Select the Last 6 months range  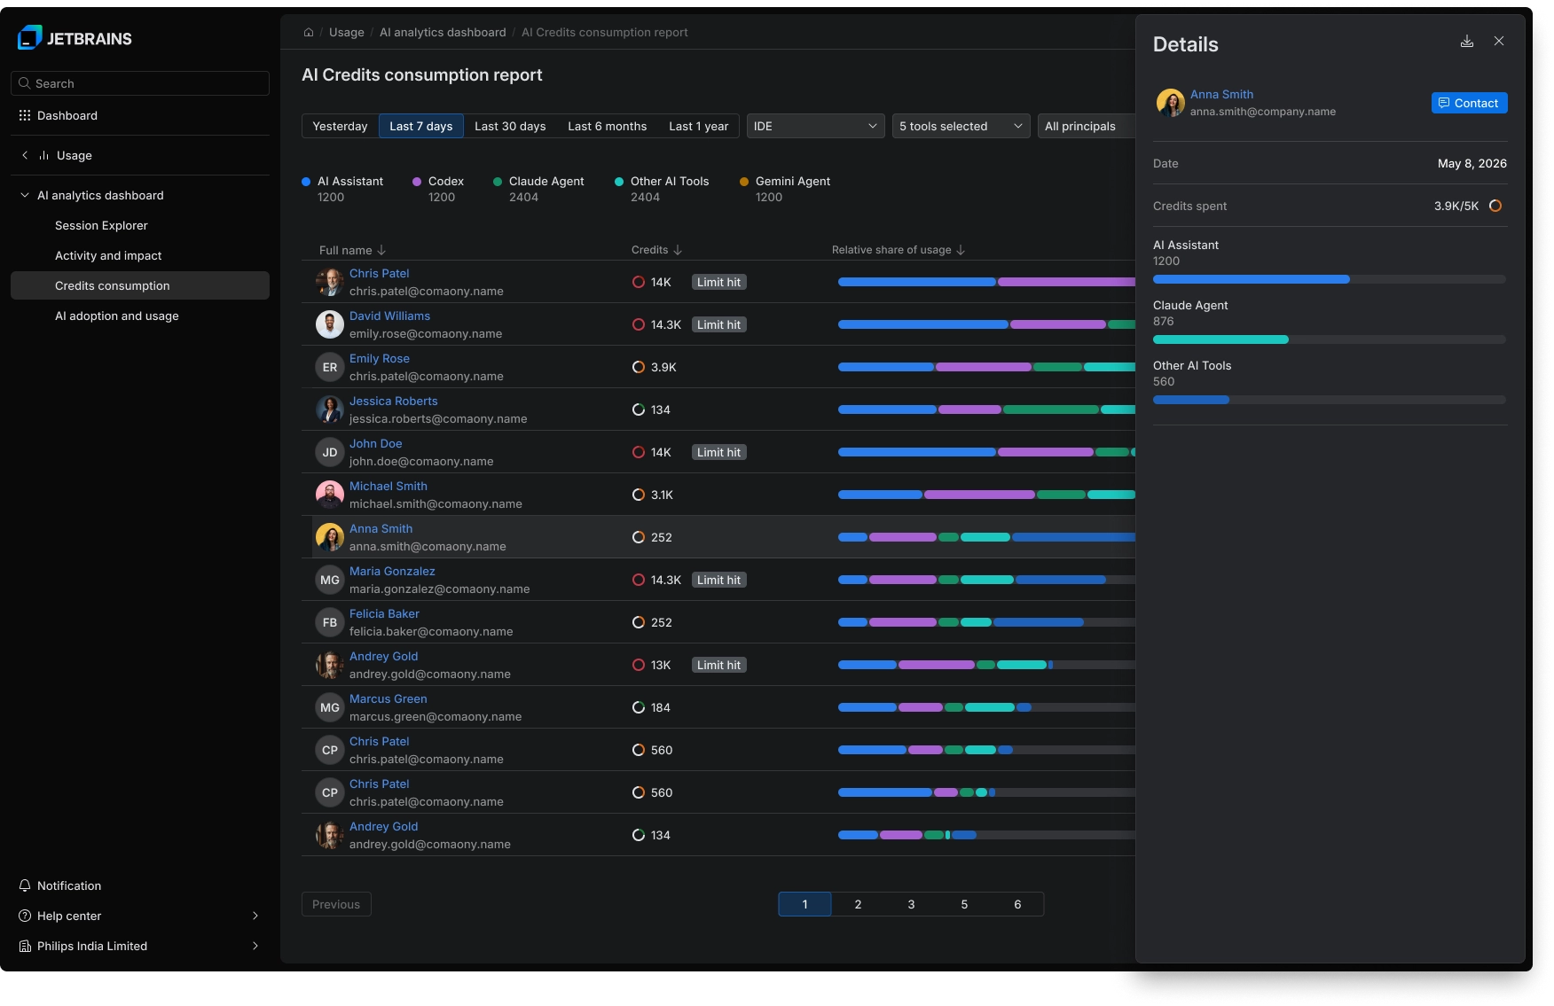pyautogui.click(x=608, y=127)
